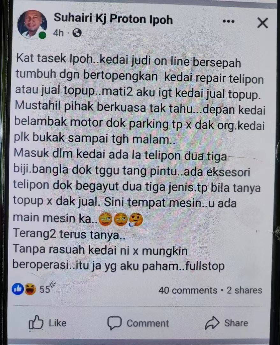Viewport: 280px width, 345px height.
Task: View the 2 shares link
Action: 244,290
